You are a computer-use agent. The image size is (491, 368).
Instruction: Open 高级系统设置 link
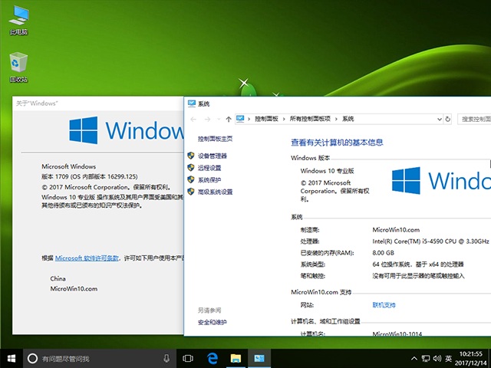(215, 192)
